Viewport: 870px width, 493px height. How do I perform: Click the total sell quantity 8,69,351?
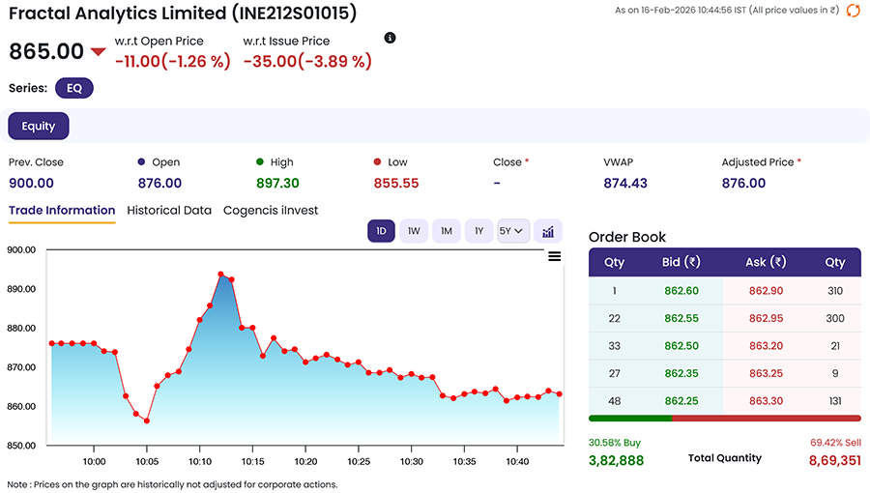(834, 461)
